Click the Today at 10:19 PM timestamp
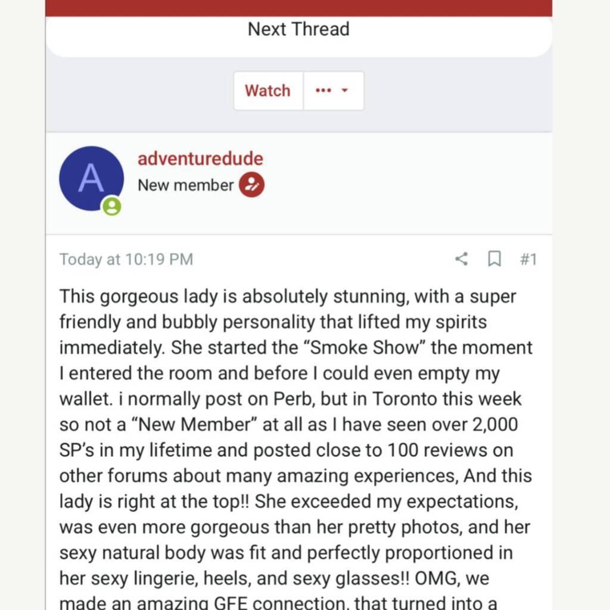Image resolution: width=610 pixels, height=610 pixels. (126, 260)
